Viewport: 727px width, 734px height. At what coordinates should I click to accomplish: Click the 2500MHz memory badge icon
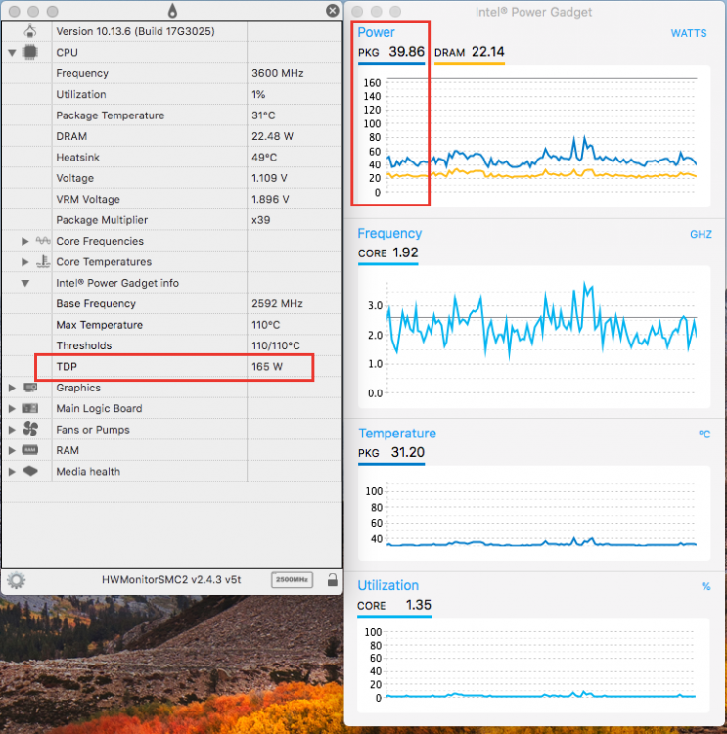[x=293, y=580]
